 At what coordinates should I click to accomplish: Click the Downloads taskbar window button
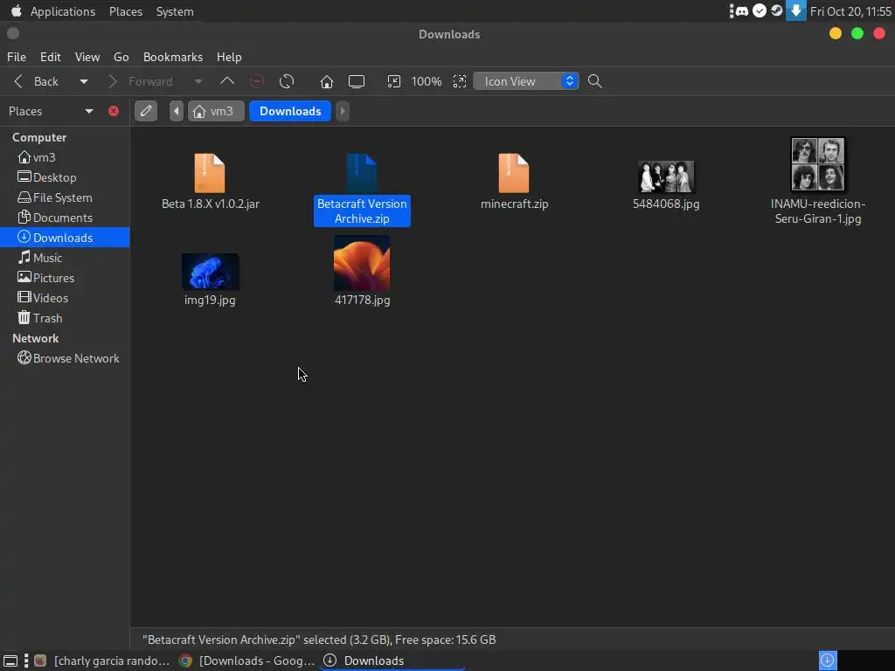coord(392,661)
